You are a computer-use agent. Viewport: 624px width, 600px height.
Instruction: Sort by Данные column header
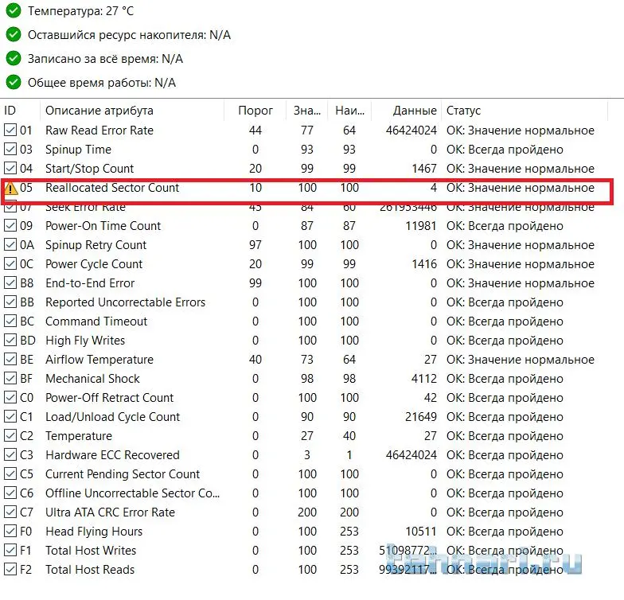tap(406, 111)
